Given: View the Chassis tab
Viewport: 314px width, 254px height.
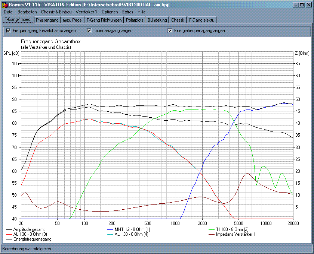Looking at the screenshot, I should [x=178, y=20].
